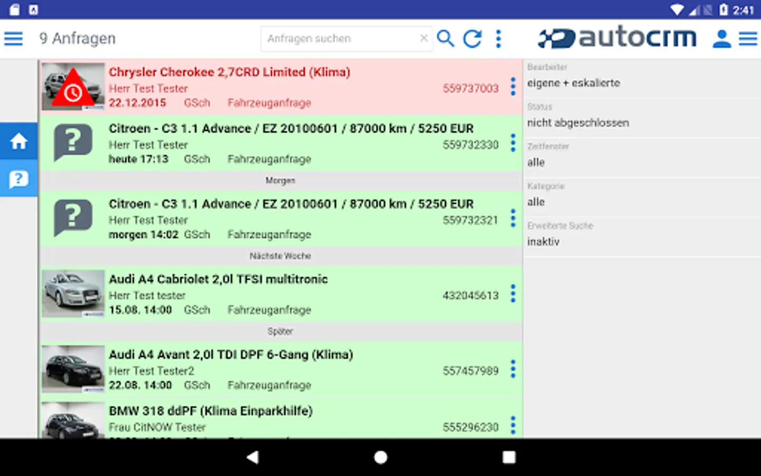This screenshot has width=761, height=476.
Task: Click the search magnifier icon
Action: tap(446, 39)
